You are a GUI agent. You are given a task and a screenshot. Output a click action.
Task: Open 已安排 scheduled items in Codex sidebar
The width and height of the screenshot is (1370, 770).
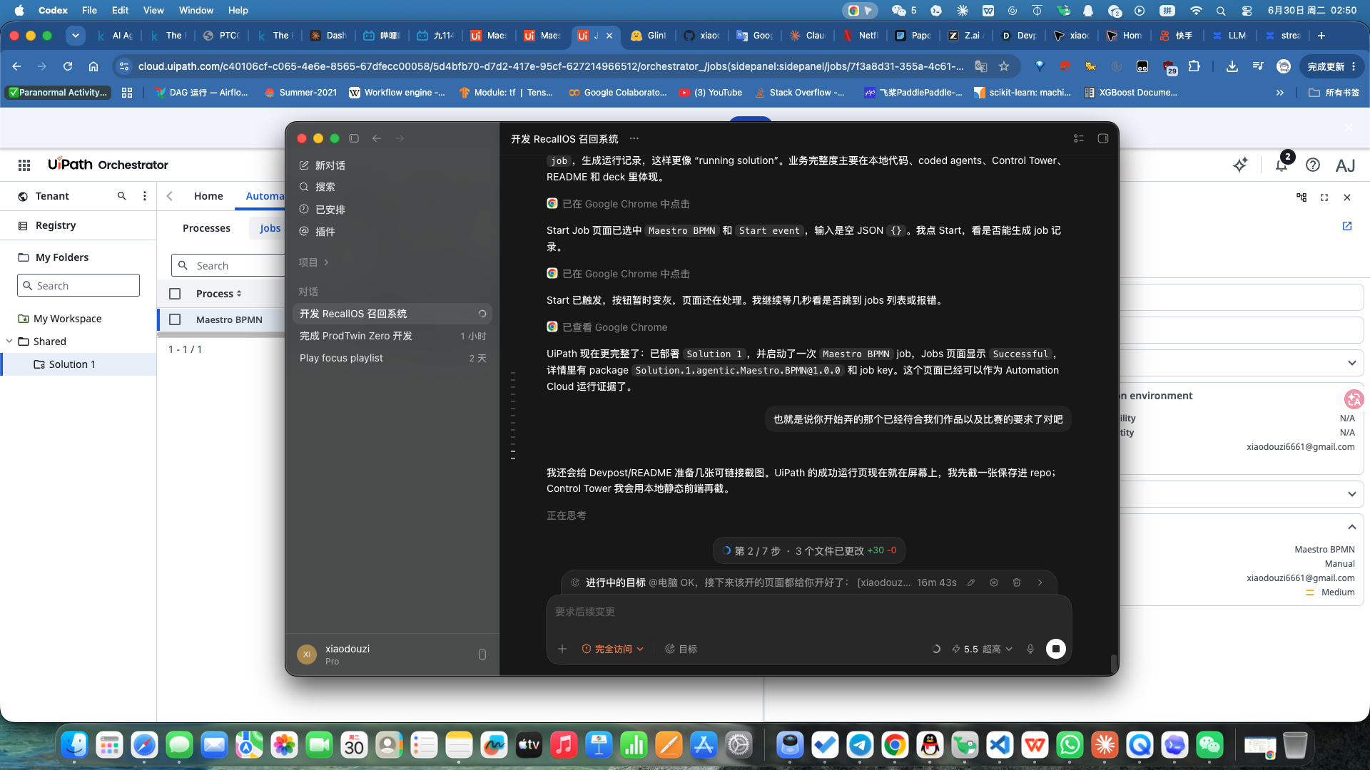pos(323,210)
